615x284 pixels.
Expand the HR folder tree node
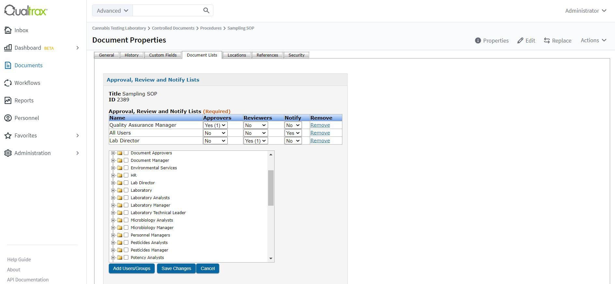(x=113, y=175)
